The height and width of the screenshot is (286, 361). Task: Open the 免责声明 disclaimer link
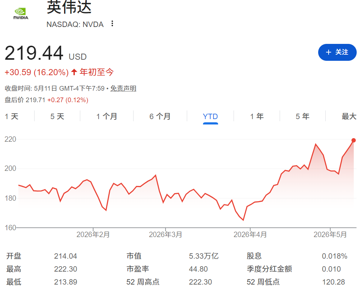[x=123, y=88]
